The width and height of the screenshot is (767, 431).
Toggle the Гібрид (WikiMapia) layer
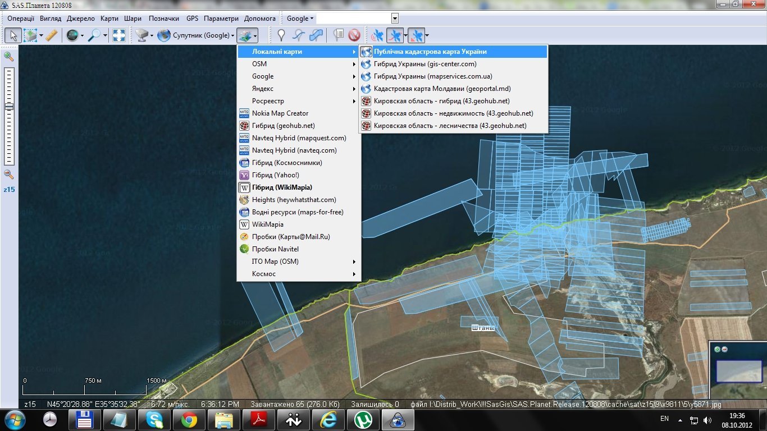(282, 187)
